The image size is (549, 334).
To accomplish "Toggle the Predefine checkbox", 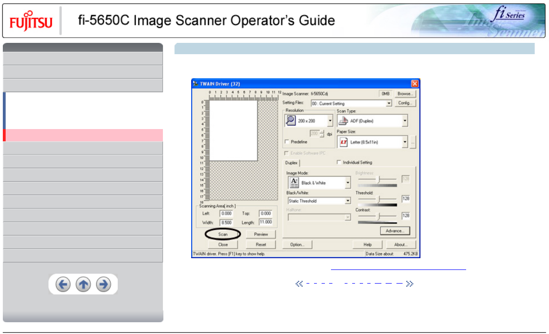I will point(287,142).
